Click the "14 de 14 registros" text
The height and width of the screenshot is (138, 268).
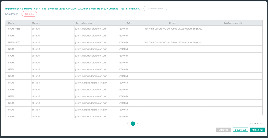[255, 123]
